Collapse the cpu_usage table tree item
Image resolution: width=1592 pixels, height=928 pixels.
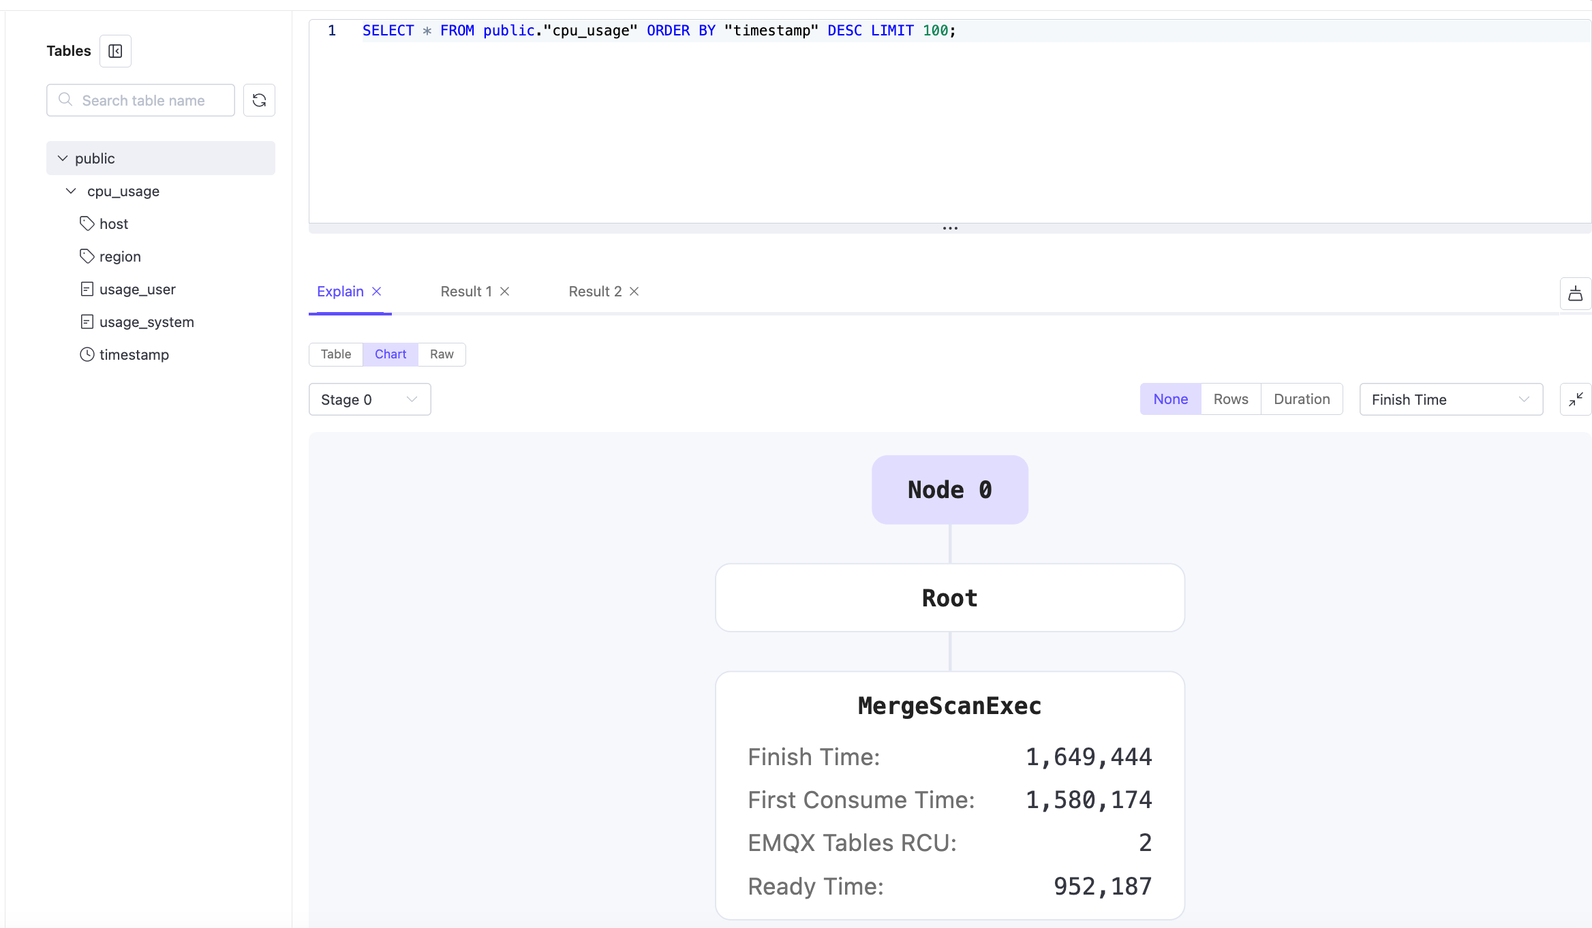[x=71, y=191]
